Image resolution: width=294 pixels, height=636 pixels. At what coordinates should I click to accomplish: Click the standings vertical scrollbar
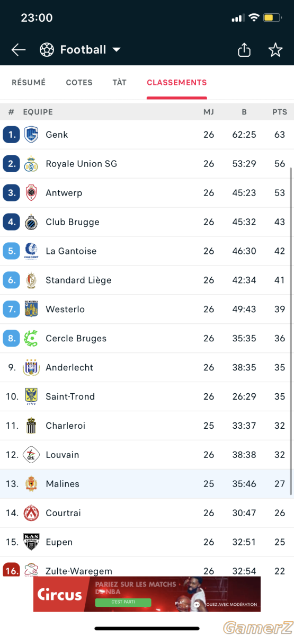click(x=291, y=331)
